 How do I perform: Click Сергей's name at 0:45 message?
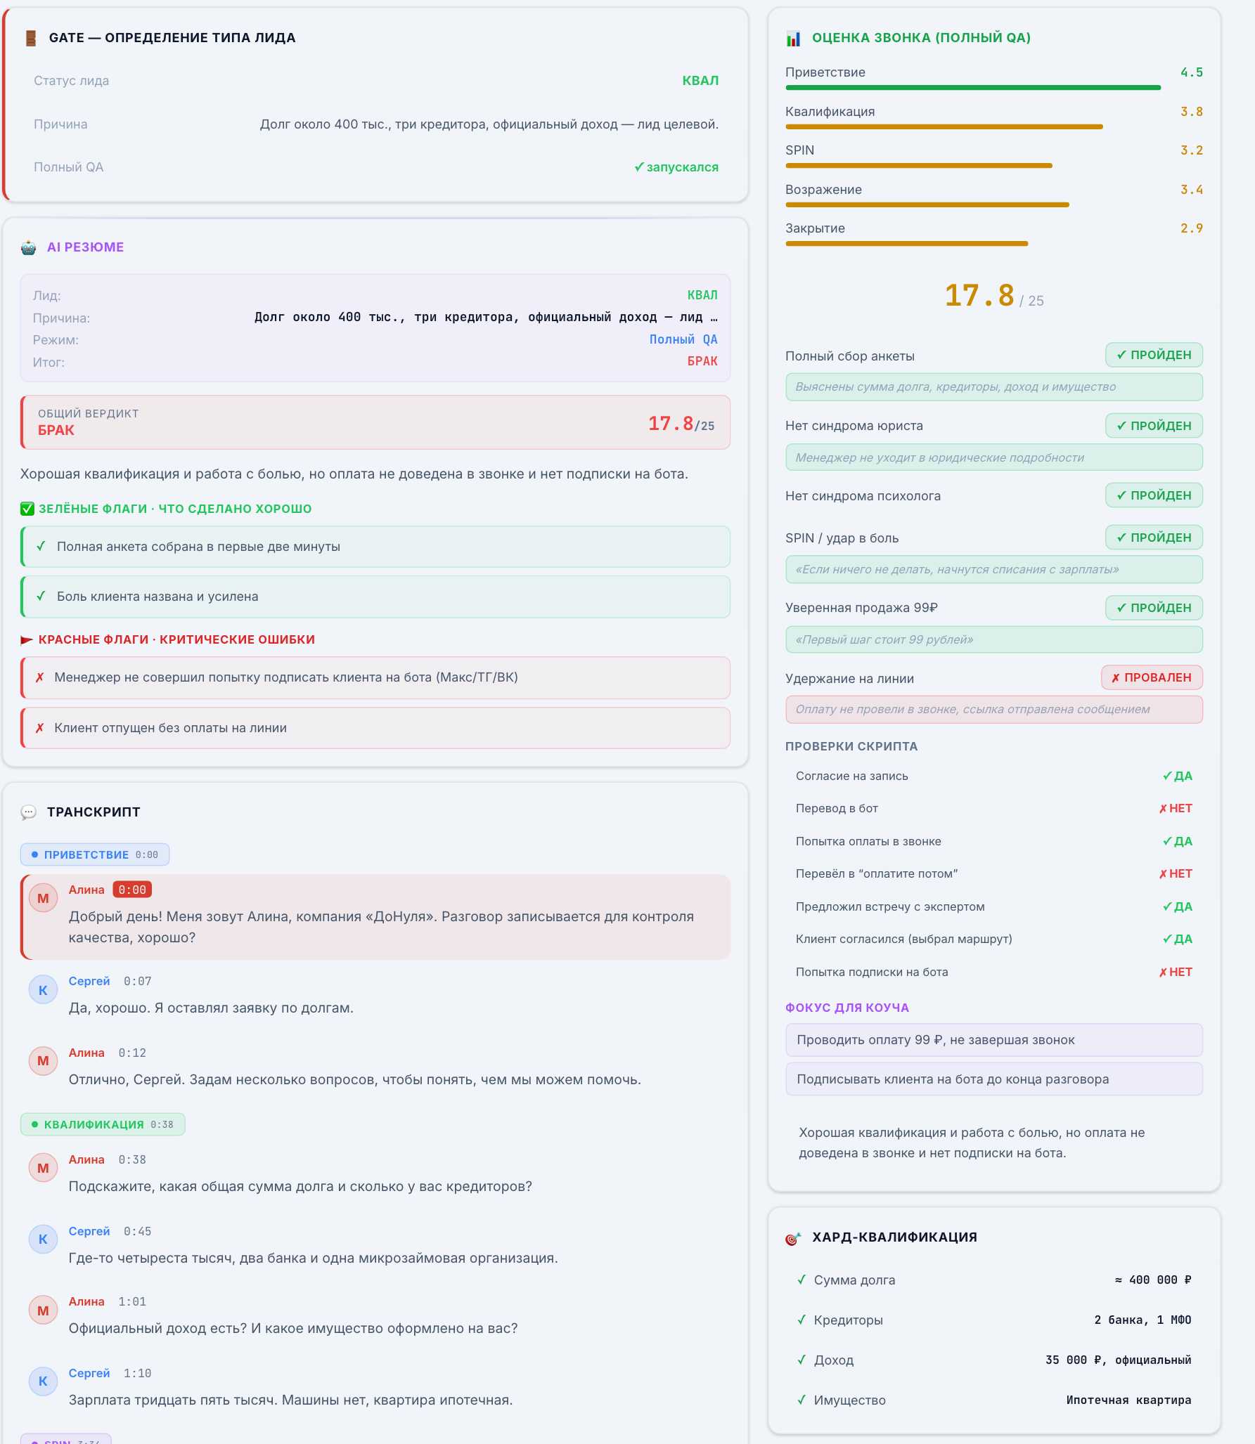point(89,1231)
